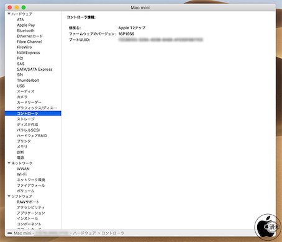
Task: Click コントローラ in the bottom path bar
Action: pyautogui.click(x=112, y=233)
